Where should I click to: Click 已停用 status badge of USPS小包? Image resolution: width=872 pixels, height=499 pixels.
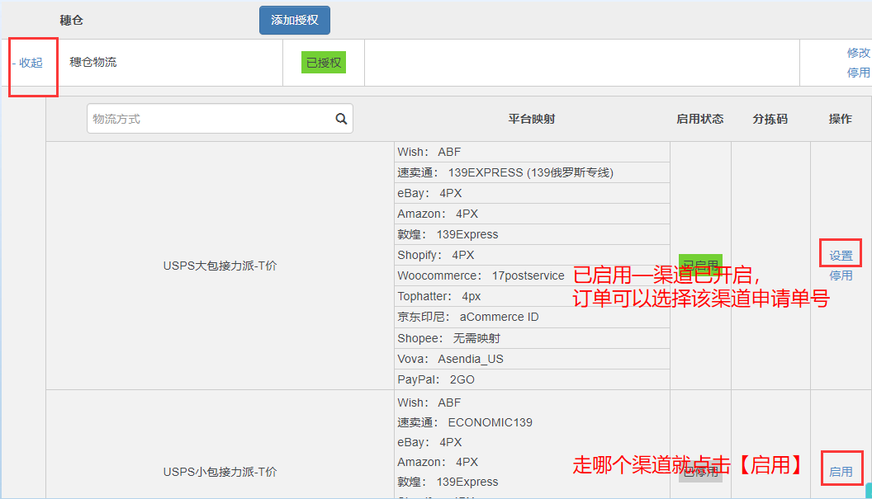pos(700,472)
